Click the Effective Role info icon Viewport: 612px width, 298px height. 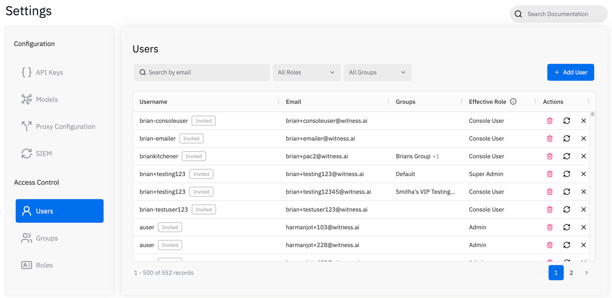[513, 102]
